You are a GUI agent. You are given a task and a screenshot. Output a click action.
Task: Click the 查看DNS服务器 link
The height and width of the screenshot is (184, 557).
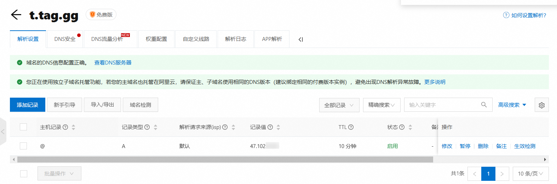pyautogui.click(x=113, y=62)
